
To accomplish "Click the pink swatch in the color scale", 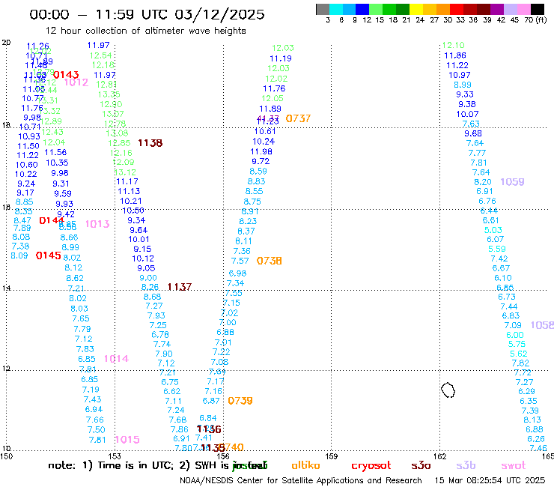I will pyautogui.click(x=524, y=9).
